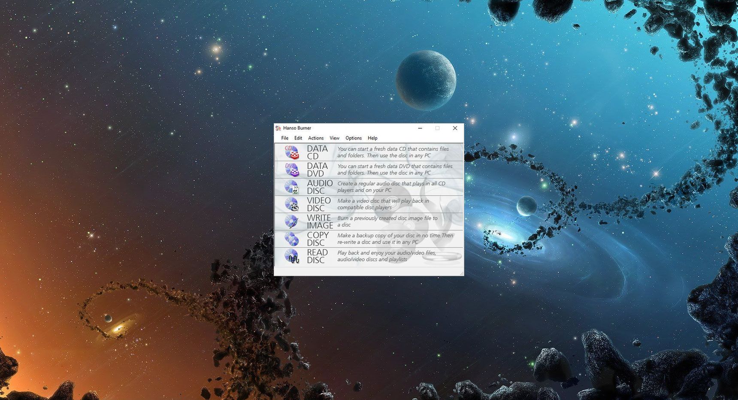Screen dimensions: 738x400
Task: Select the COPY DISC label
Action: (x=318, y=239)
